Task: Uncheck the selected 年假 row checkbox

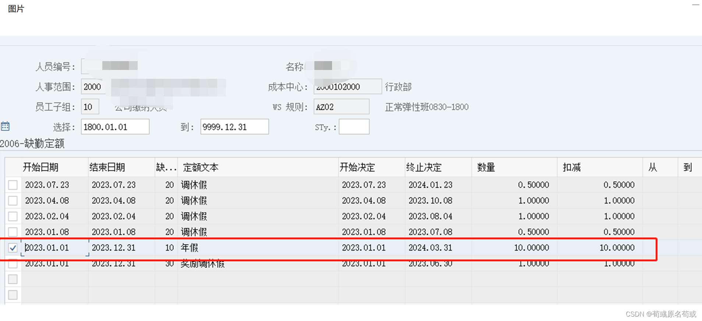Action: 13,248
